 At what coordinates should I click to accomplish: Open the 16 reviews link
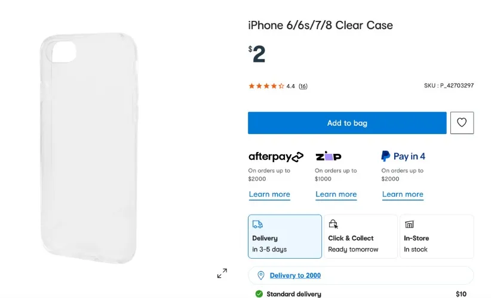coord(303,86)
